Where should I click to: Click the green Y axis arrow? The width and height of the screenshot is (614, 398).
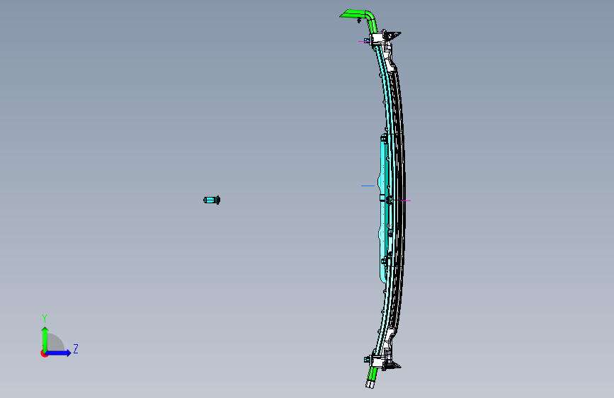coord(45,339)
